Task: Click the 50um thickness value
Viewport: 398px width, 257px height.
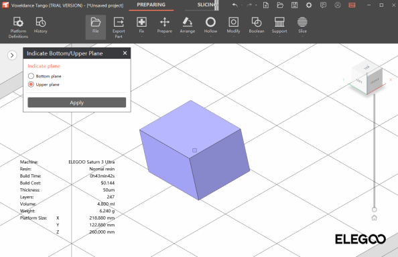Action: (x=109, y=190)
